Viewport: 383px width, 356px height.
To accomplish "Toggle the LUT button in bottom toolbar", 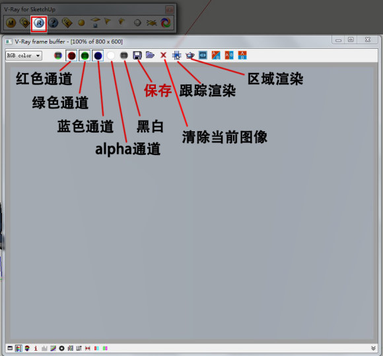I will point(79,348).
